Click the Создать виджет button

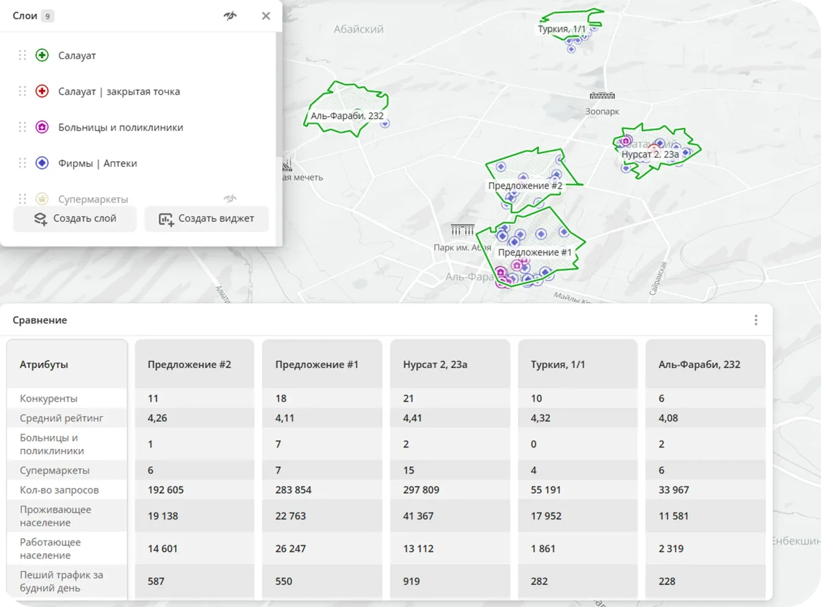pos(207,219)
